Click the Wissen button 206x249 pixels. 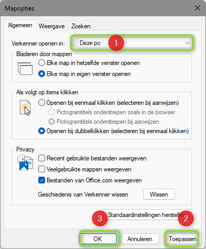(159, 194)
